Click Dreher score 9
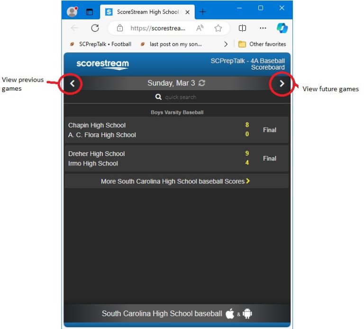364x329 pixels. click(247, 153)
